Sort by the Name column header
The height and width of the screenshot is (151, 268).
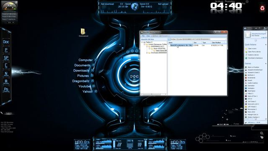tap(180, 42)
